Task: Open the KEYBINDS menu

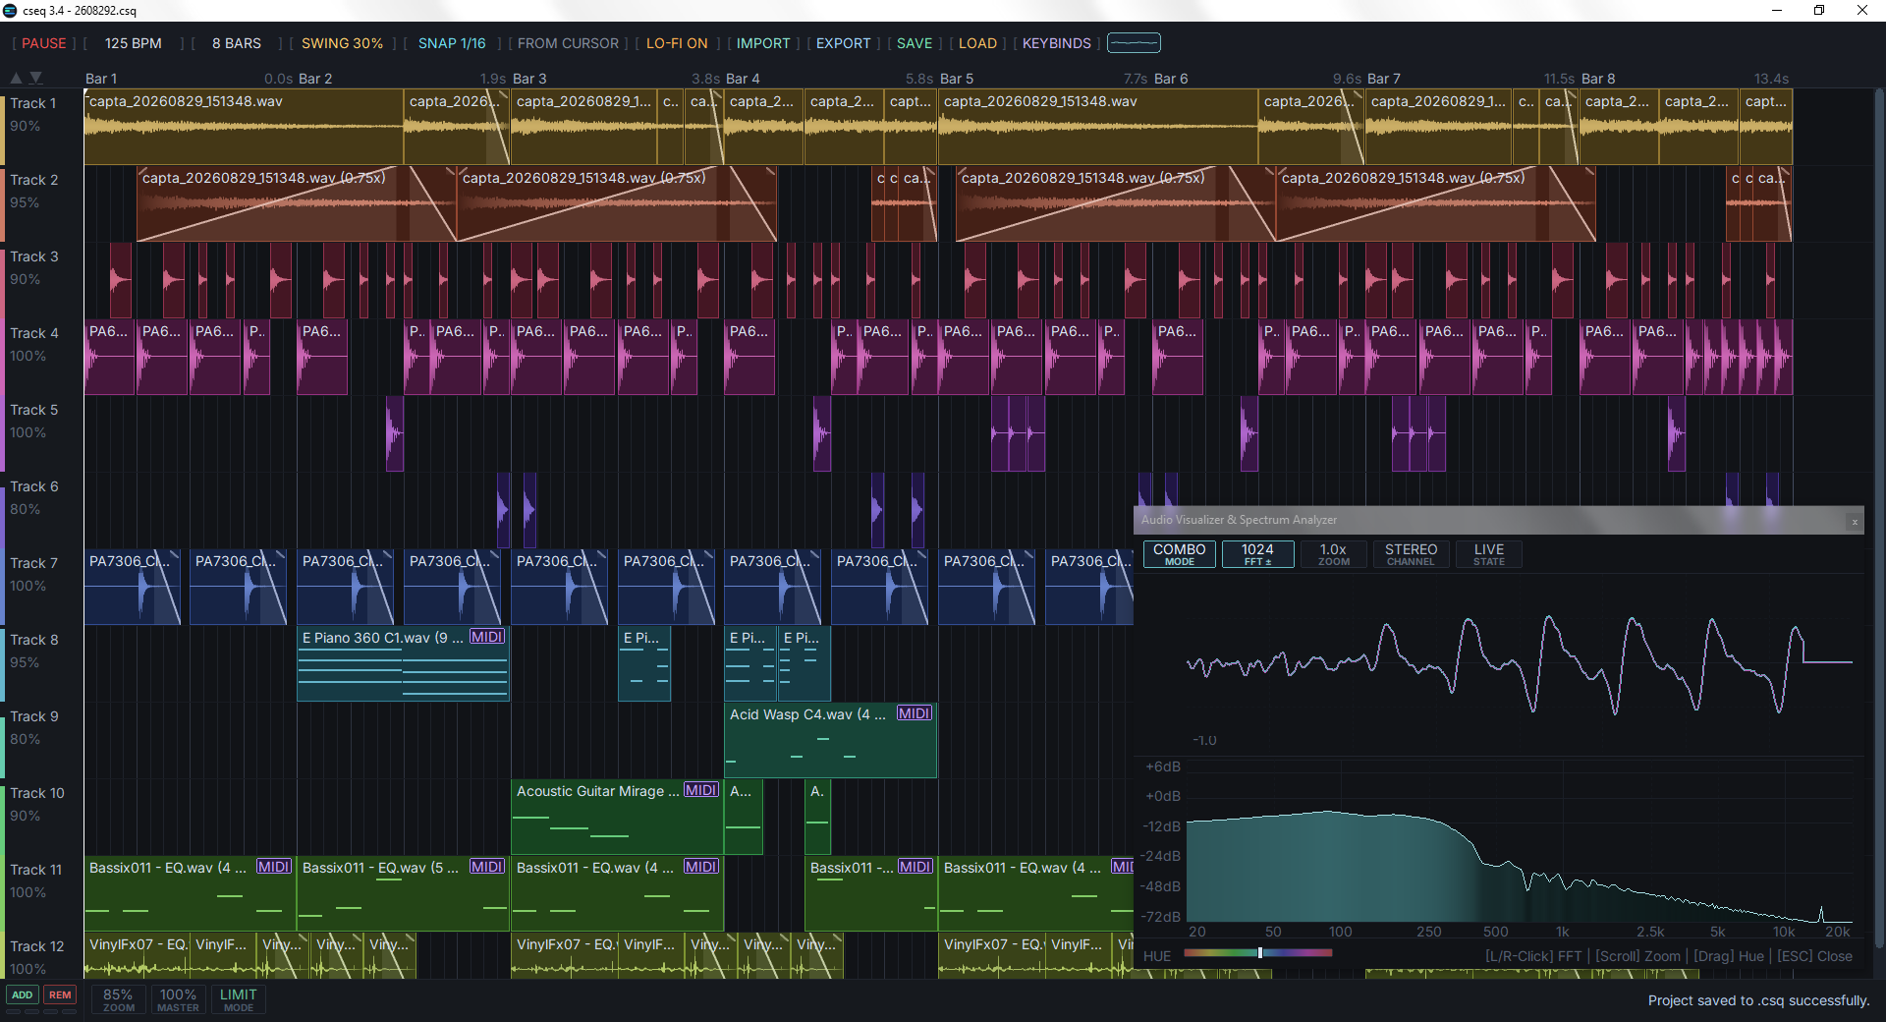Action: click(x=1056, y=43)
